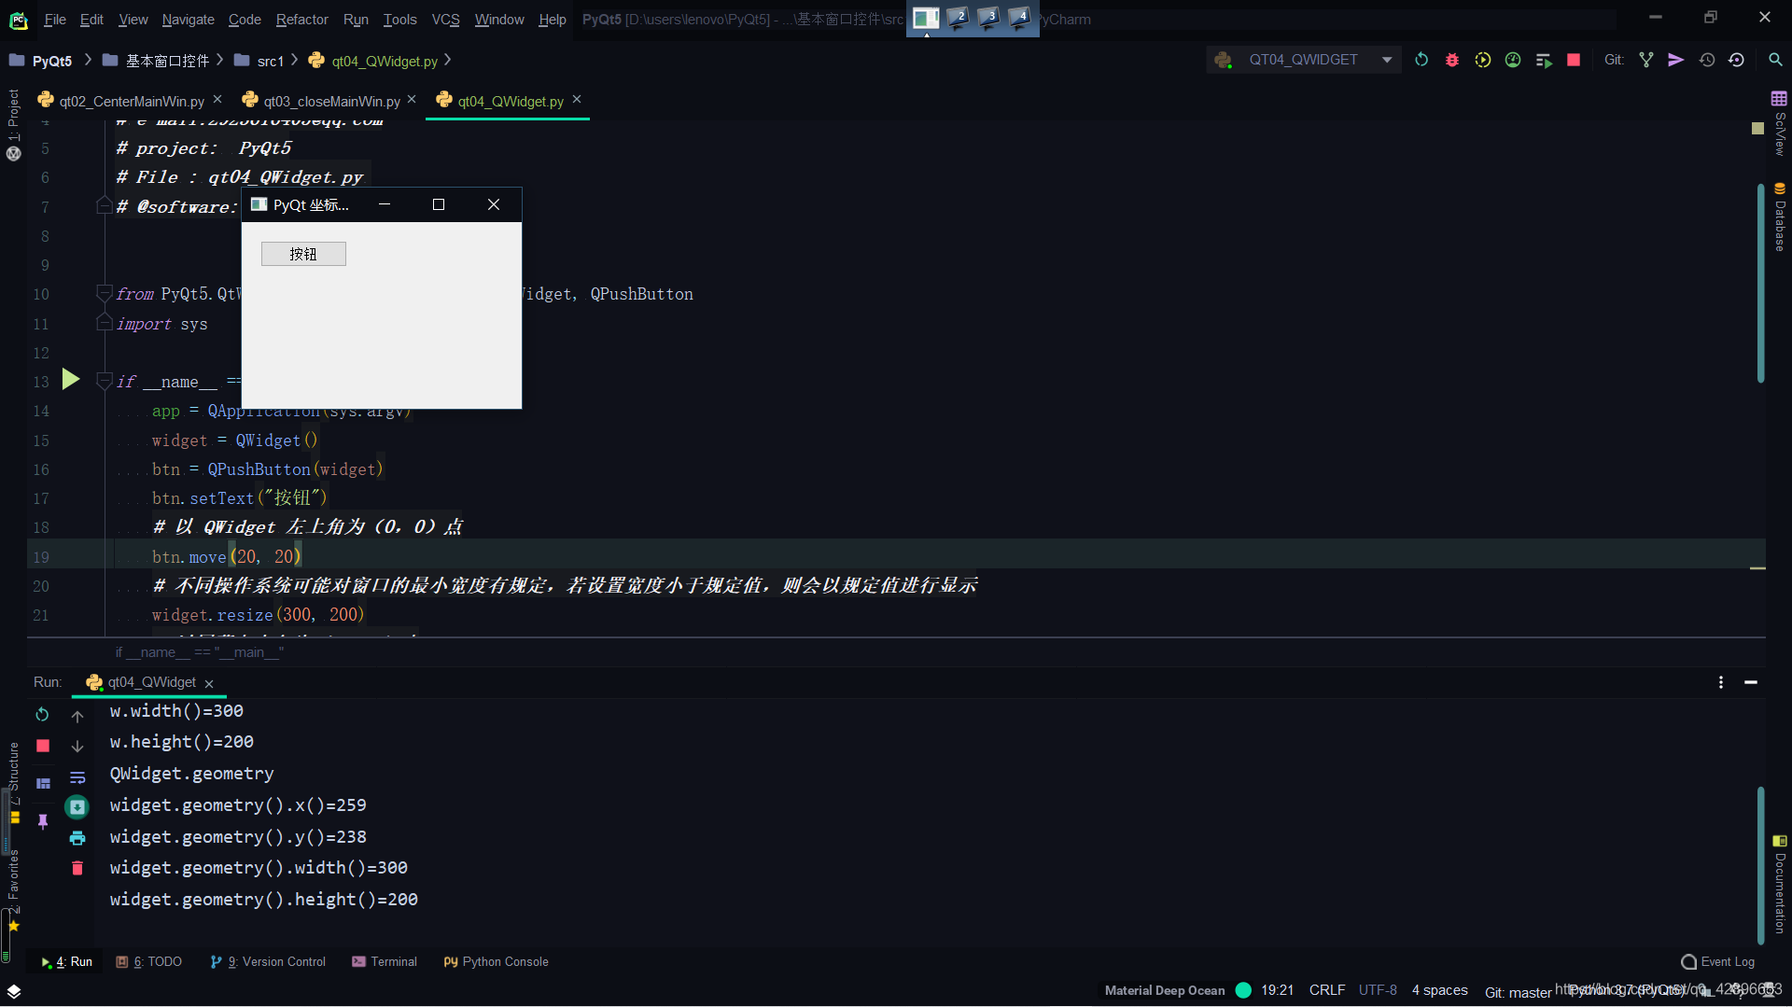Viewport: 1792px width, 1007px height.
Task: Run qt04_QWidget with Coverage icon
Action: (1483, 59)
